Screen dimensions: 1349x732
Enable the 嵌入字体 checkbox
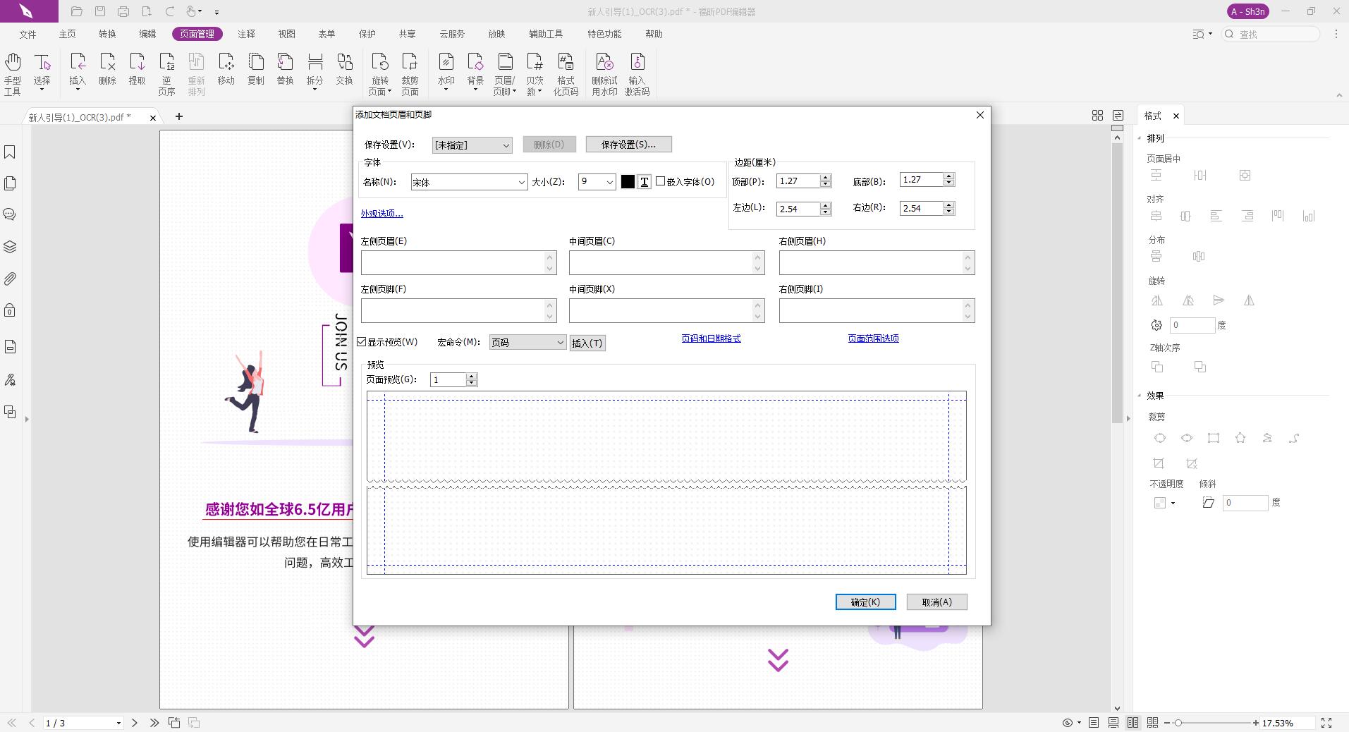[x=661, y=182]
